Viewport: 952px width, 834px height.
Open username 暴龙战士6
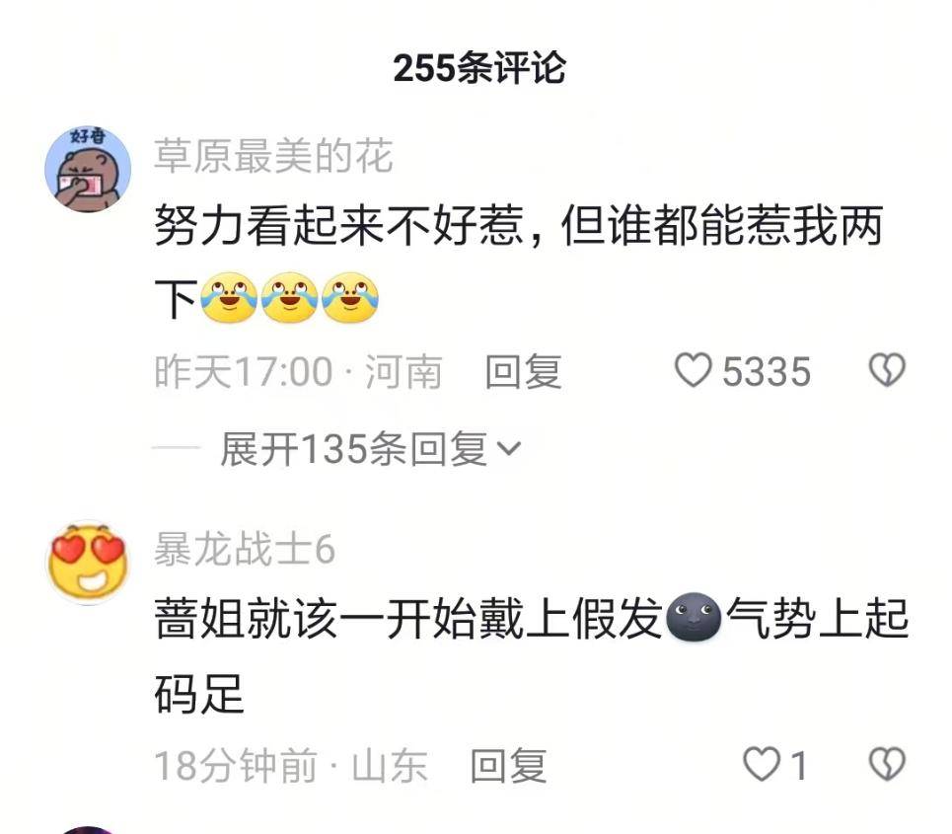[244, 549]
